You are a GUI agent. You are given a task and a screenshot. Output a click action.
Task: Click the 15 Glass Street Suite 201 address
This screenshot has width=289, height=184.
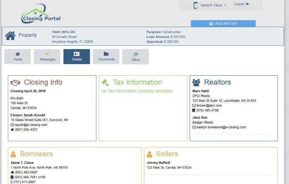[x=39, y=120]
